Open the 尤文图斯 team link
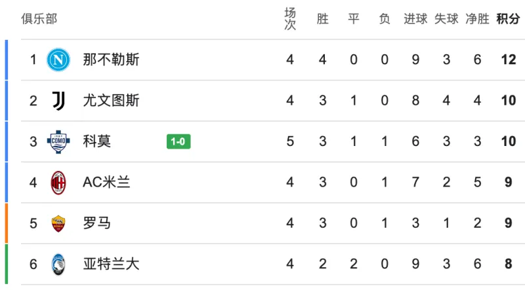The width and height of the screenshot is (525, 290). (x=111, y=101)
